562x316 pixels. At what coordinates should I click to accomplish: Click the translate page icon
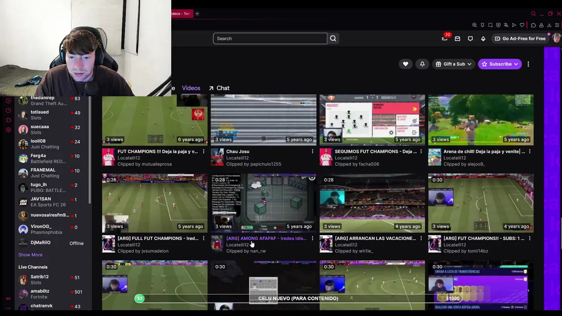point(506,25)
